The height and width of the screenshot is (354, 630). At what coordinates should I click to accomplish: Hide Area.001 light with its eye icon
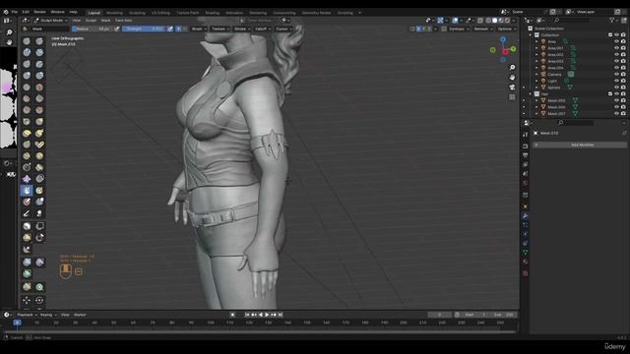coord(616,48)
